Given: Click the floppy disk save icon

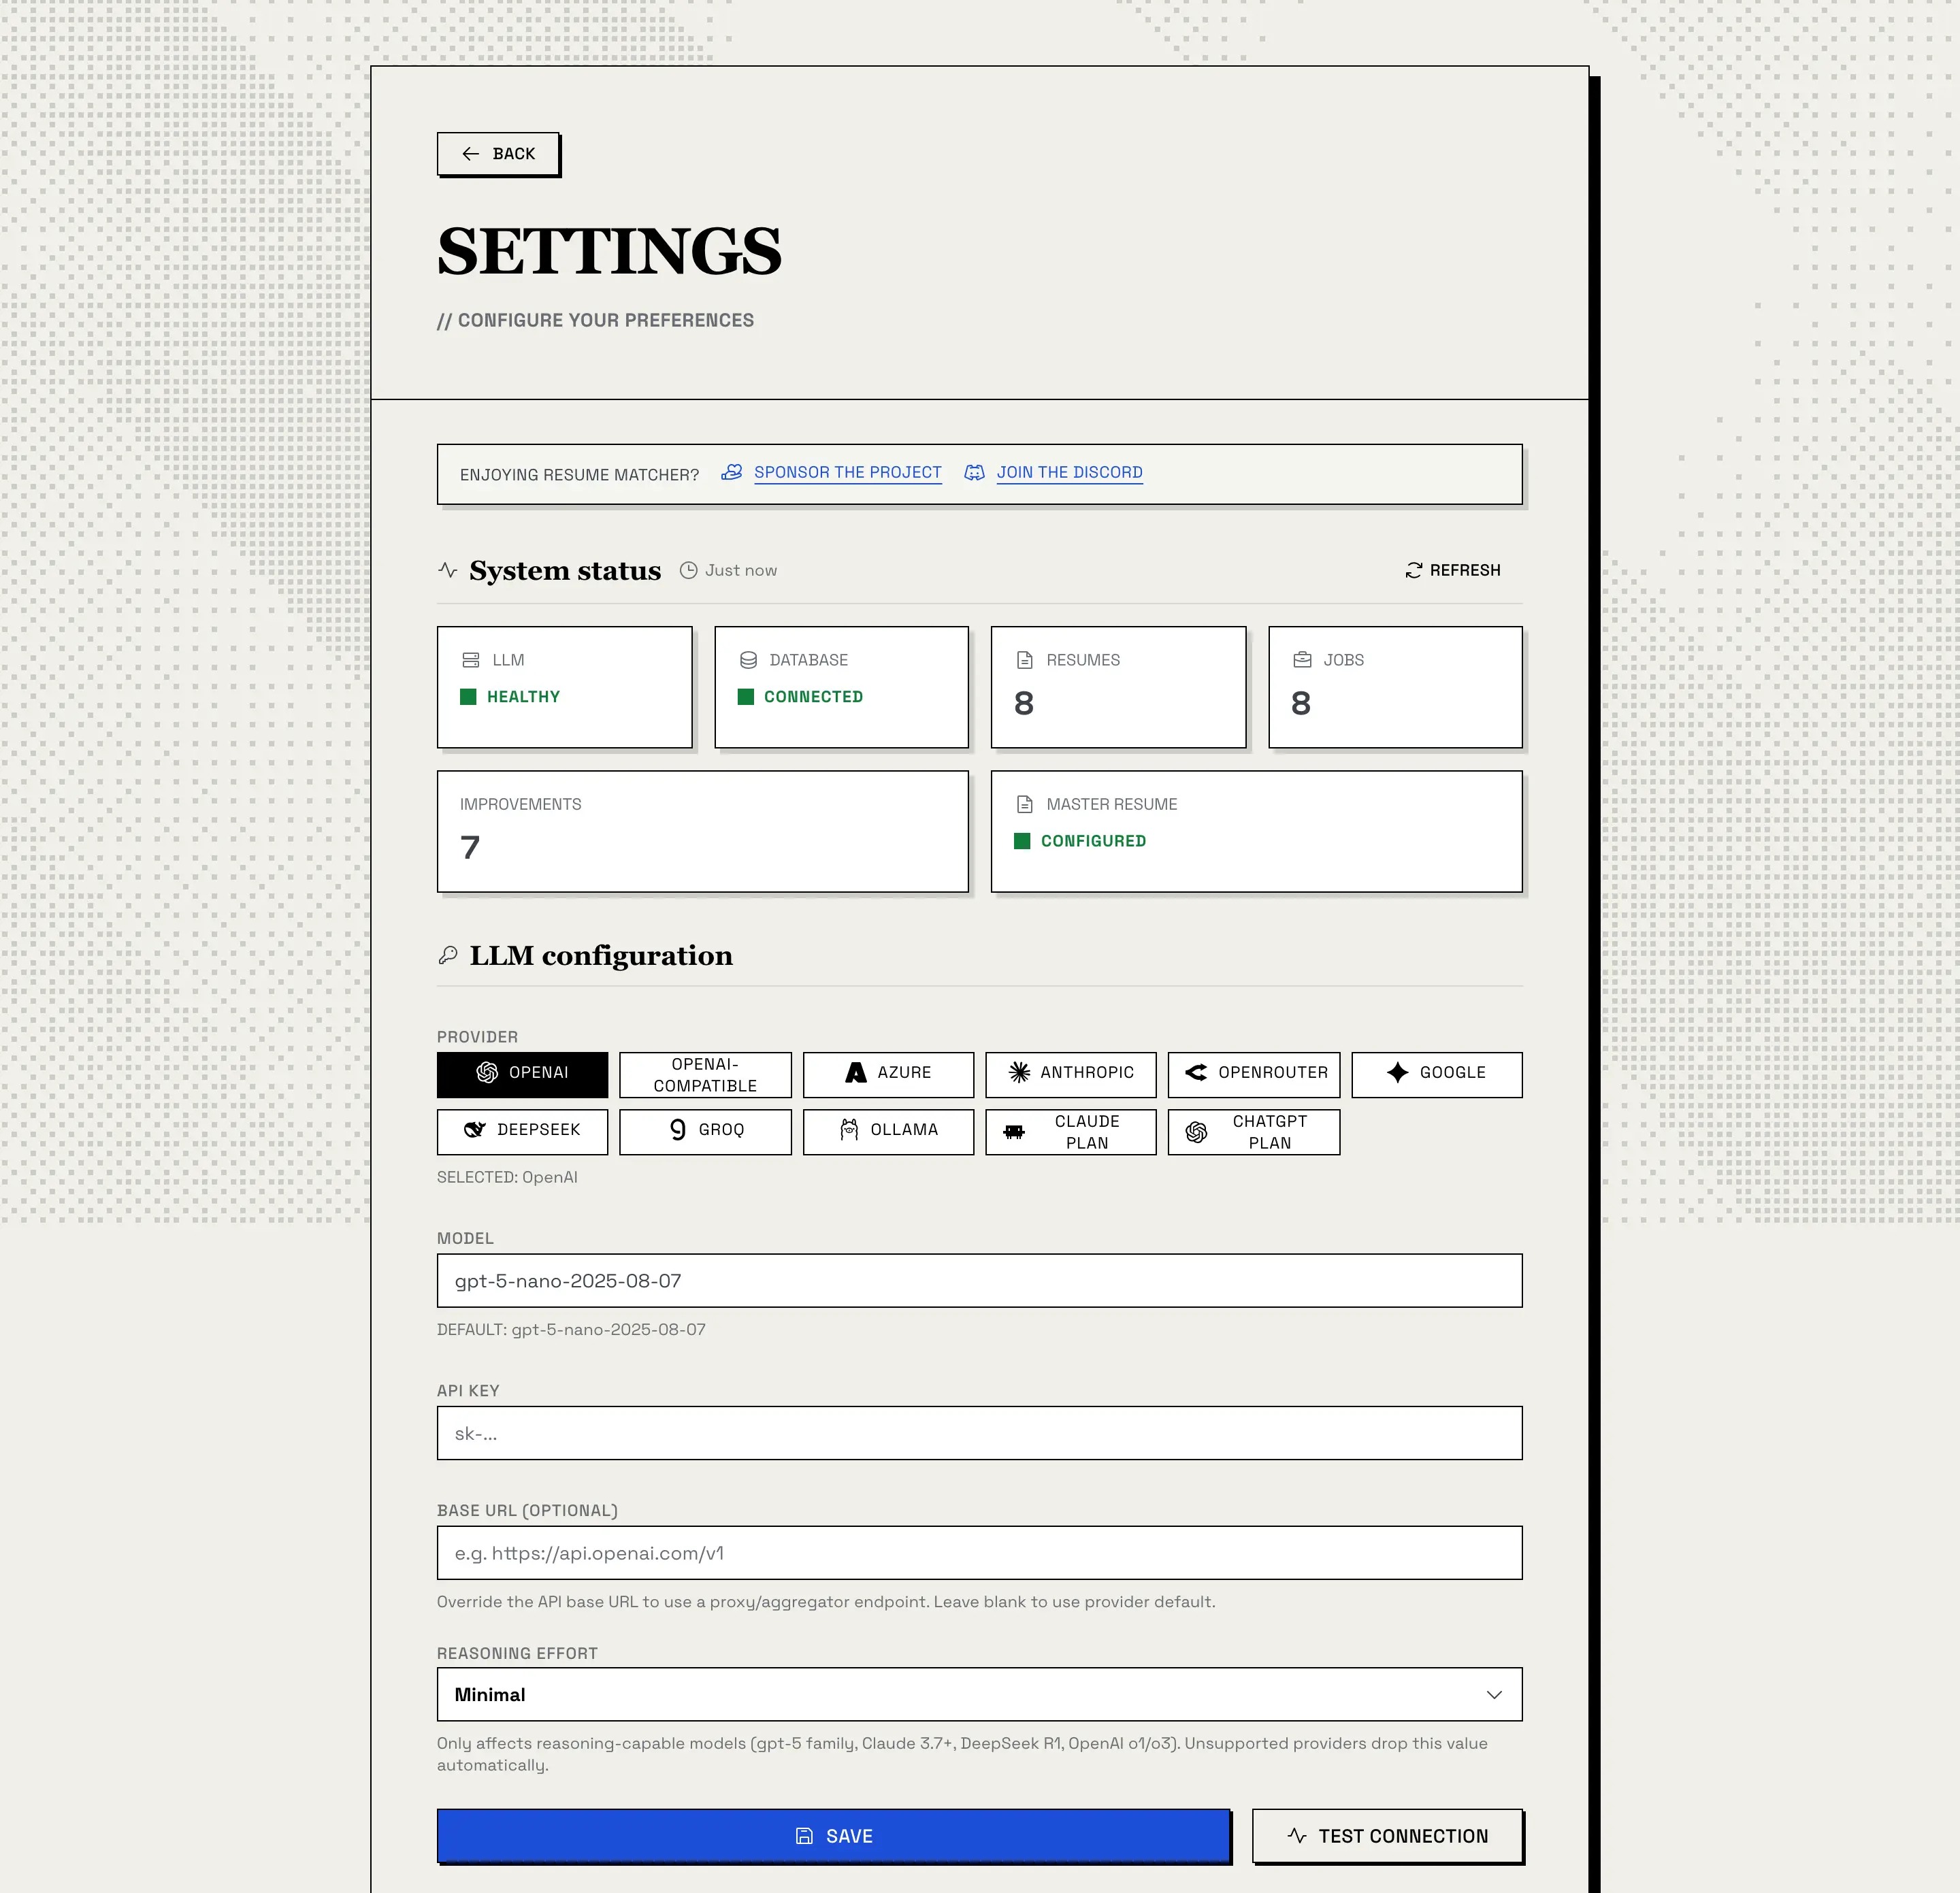Looking at the screenshot, I should [804, 1836].
